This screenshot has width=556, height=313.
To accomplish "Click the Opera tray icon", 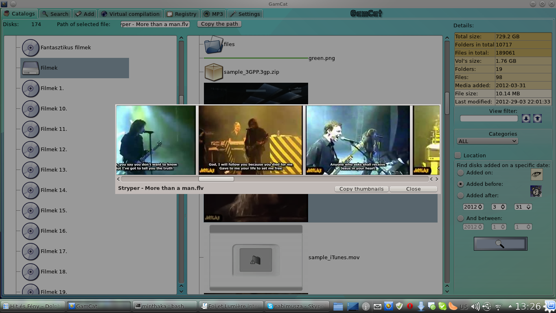I will [x=410, y=306].
